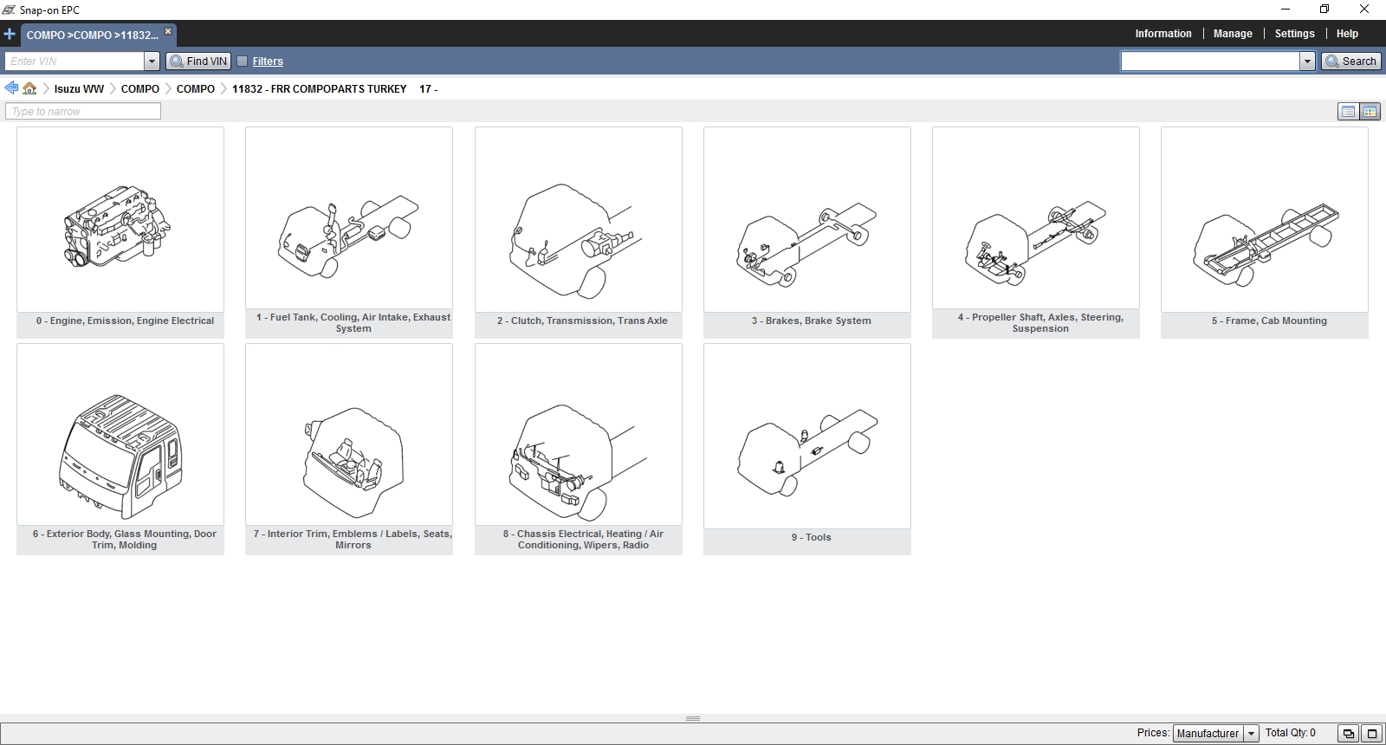Open Interior Trim, Emblems, Seats thumbnail
The width and height of the screenshot is (1386, 745).
coord(349,434)
